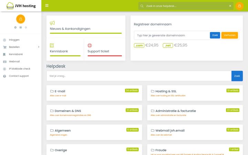The height and width of the screenshot is (155, 248).
Task: Click the Overige folder icon
Action: [52, 150]
